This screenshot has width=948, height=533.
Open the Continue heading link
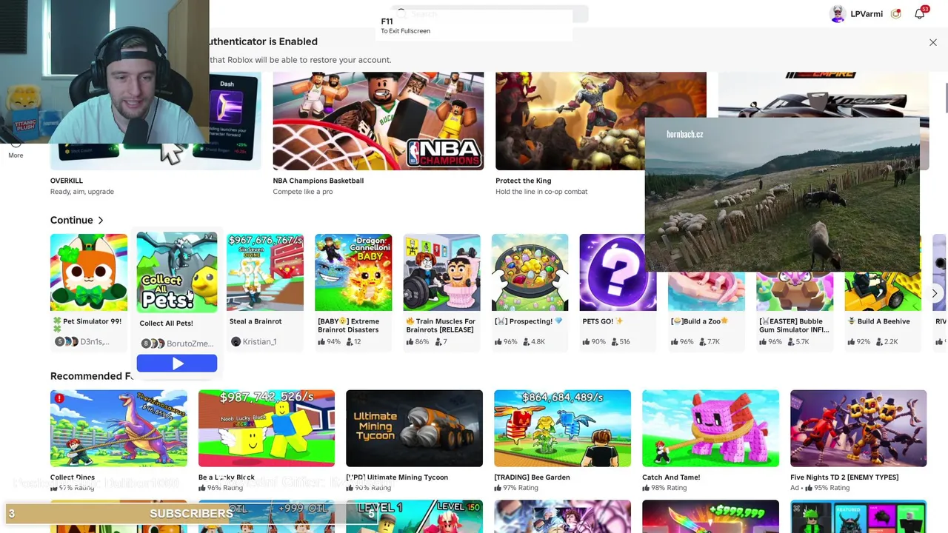coord(72,221)
